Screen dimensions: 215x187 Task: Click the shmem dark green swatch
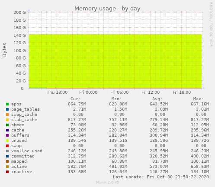pyautogui.click(x=7, y=125)
